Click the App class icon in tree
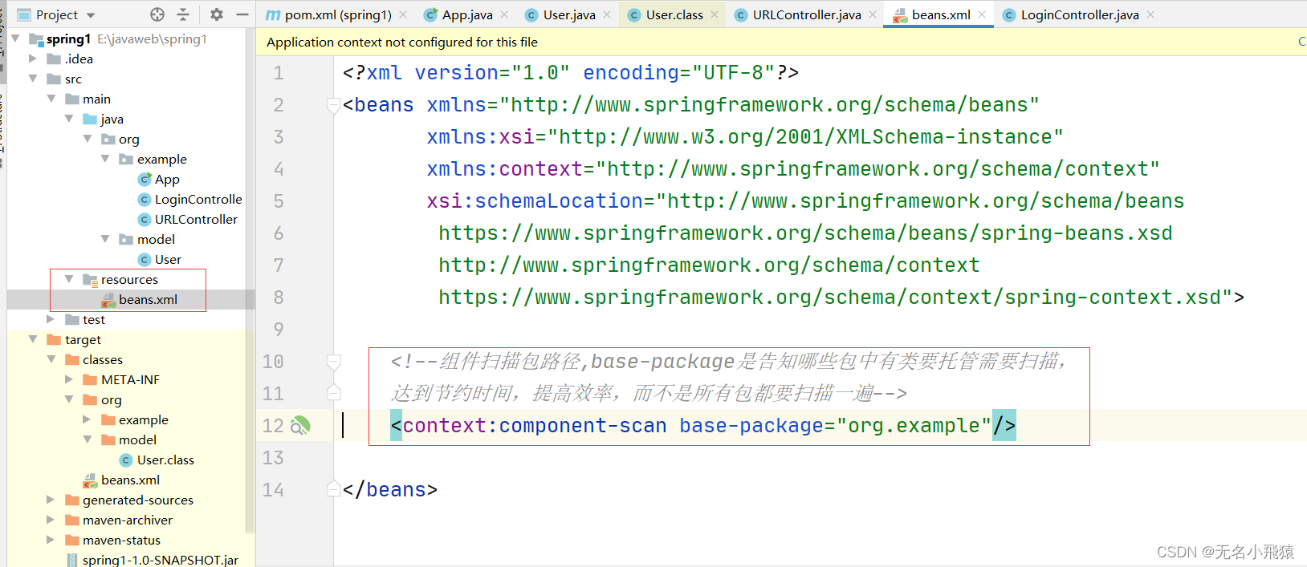1307x567 pixels. (x=145, y=179)
